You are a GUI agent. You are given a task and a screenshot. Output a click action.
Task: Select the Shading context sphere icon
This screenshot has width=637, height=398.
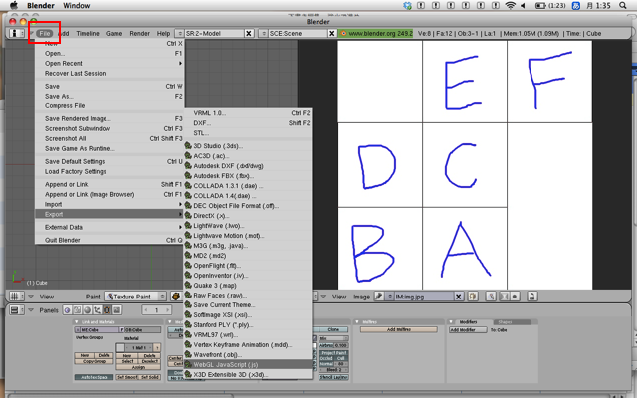pos(87,310)
